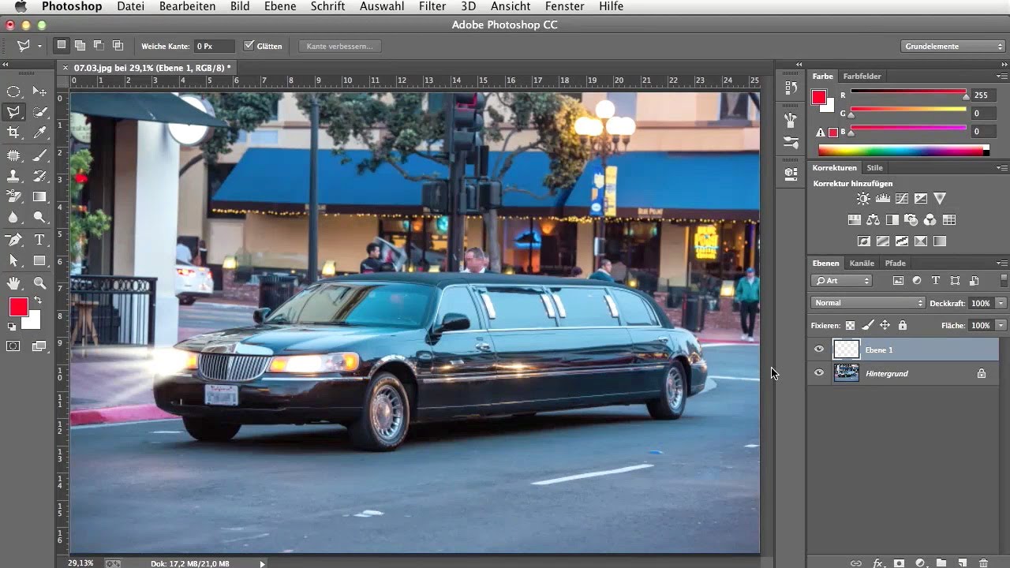
Task: Select the Healing Brush patch tool
Action: 13,155
